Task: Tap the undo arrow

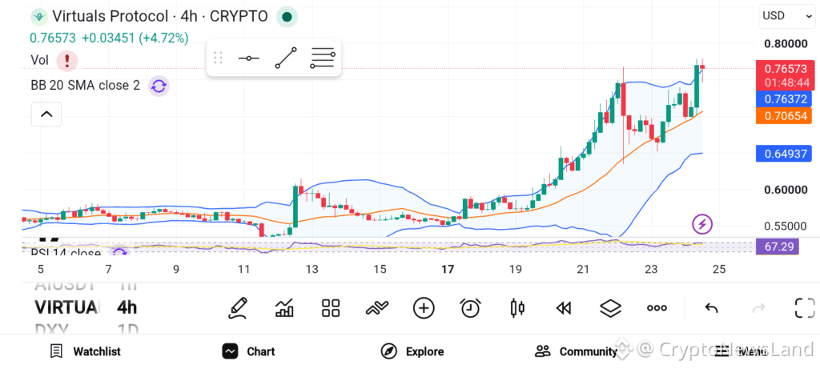Action: point(711,308)
